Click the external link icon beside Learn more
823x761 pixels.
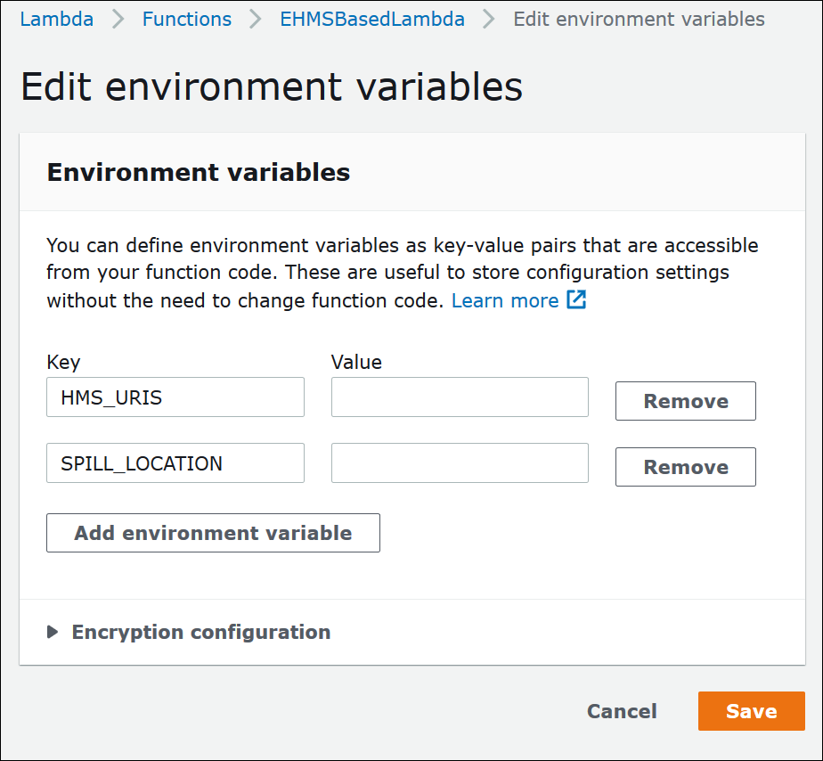(x=576, y=300)
